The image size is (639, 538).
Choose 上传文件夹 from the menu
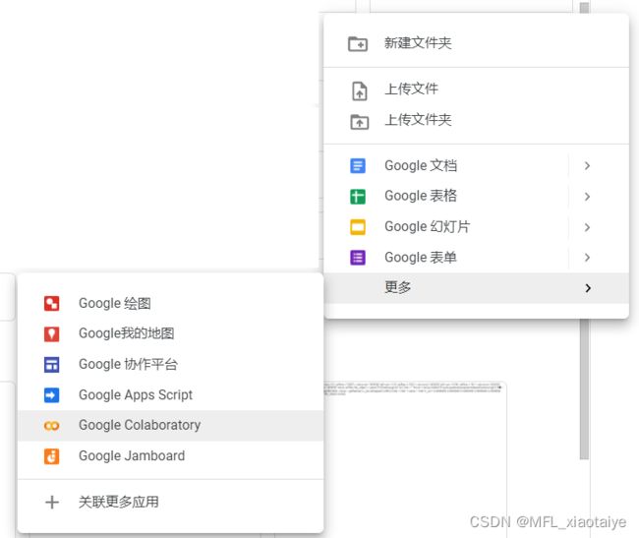477,120
